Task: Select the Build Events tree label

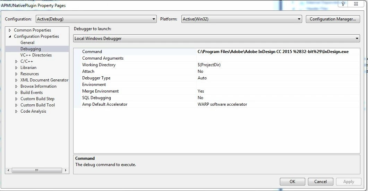Action: [32, 93]
